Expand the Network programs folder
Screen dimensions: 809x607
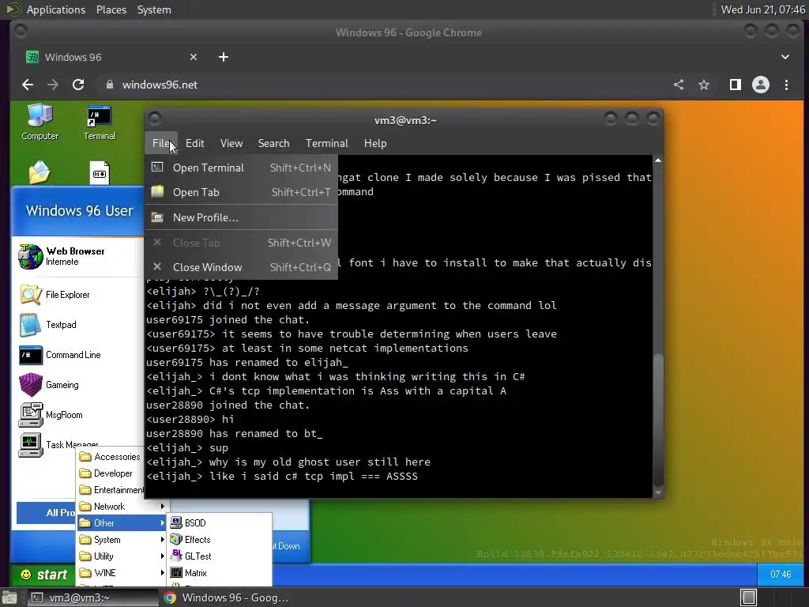coord(122,507)
